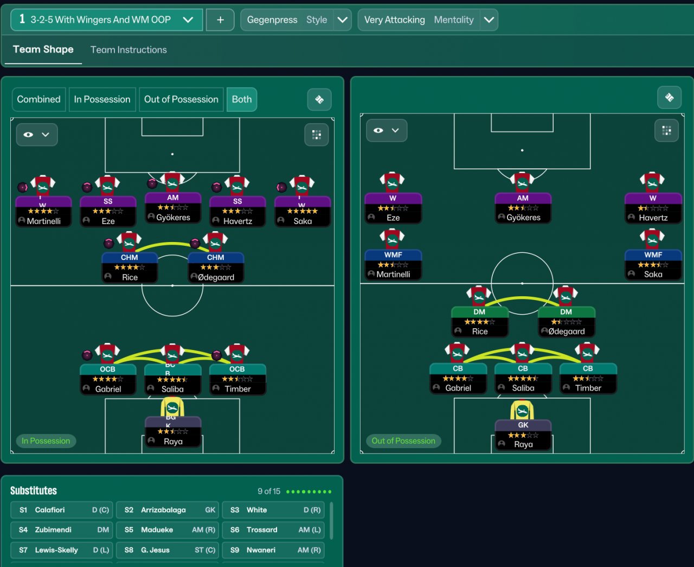Select substitute S6 Trossard
Screen dimensions: 694x567
[273, 530]
